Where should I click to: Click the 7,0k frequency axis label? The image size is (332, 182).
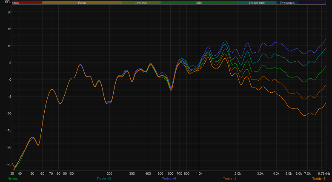[307, 173]
